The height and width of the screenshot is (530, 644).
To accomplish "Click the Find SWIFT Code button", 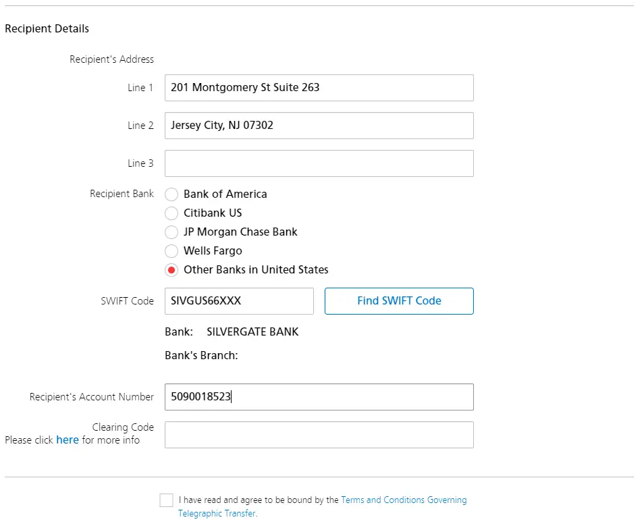I will [399, 301].
